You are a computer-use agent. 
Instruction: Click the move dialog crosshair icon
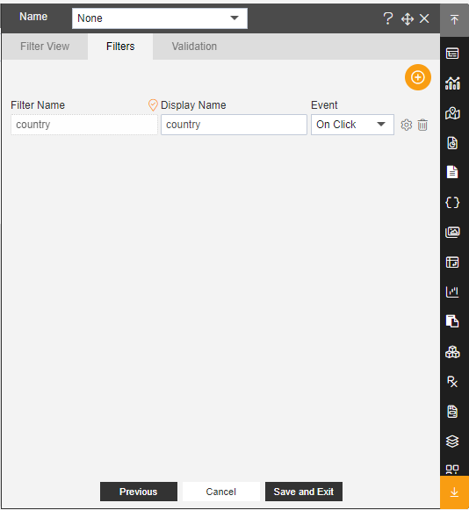pyautogui.click(x=408, y=18)
